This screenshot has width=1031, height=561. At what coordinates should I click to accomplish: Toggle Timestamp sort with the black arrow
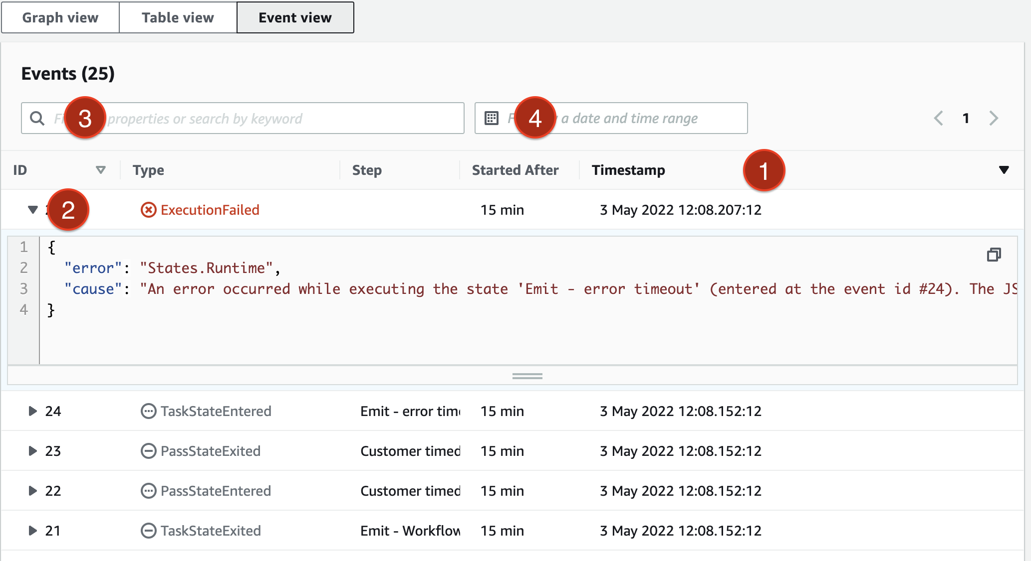1004,170
